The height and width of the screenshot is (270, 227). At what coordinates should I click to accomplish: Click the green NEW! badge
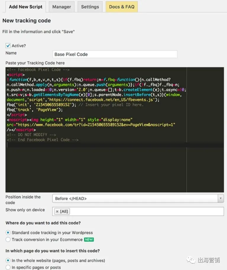pos(89,239)
